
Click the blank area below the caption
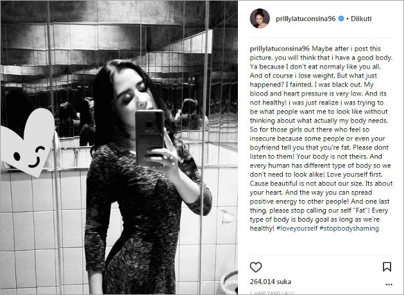tap(321, 245)
